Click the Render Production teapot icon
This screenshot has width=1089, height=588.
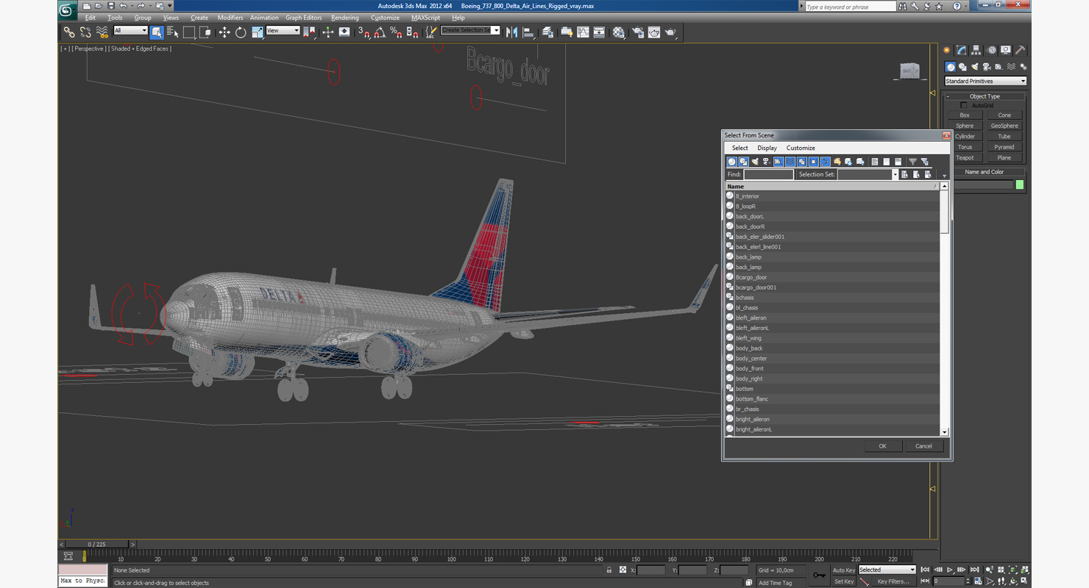[670, 32]
